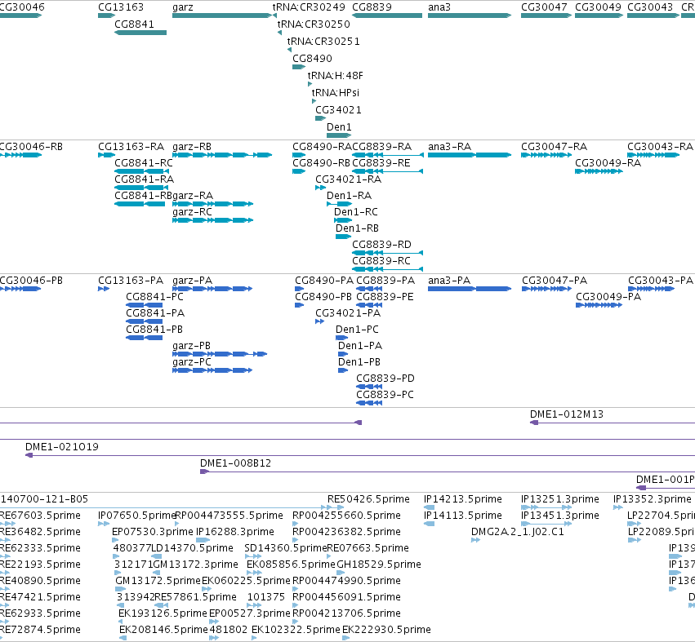
Task: Select the Den1-RB transcript label
Action: pos(357,228)
